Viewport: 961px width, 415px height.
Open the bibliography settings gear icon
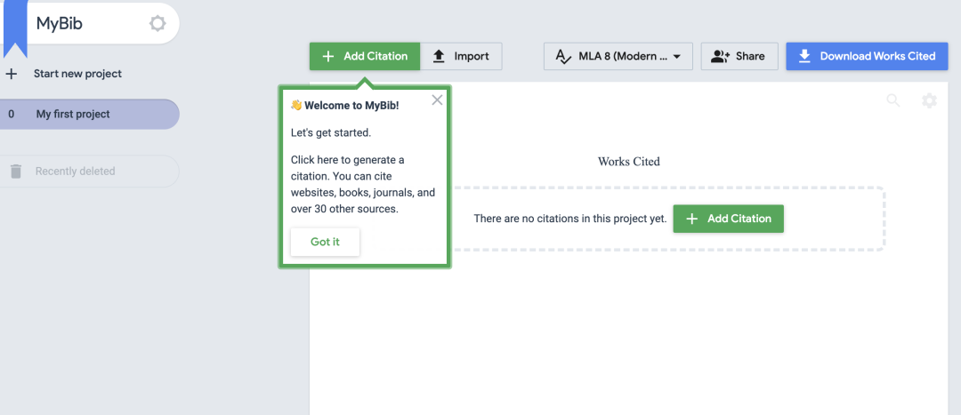929,101
